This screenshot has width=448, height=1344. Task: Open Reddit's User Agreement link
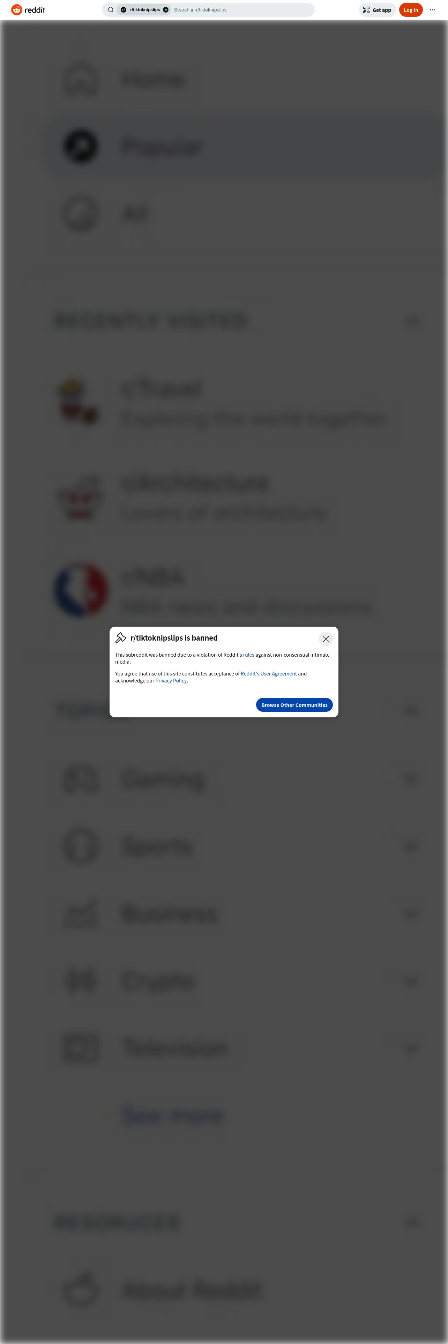[269, 673]
